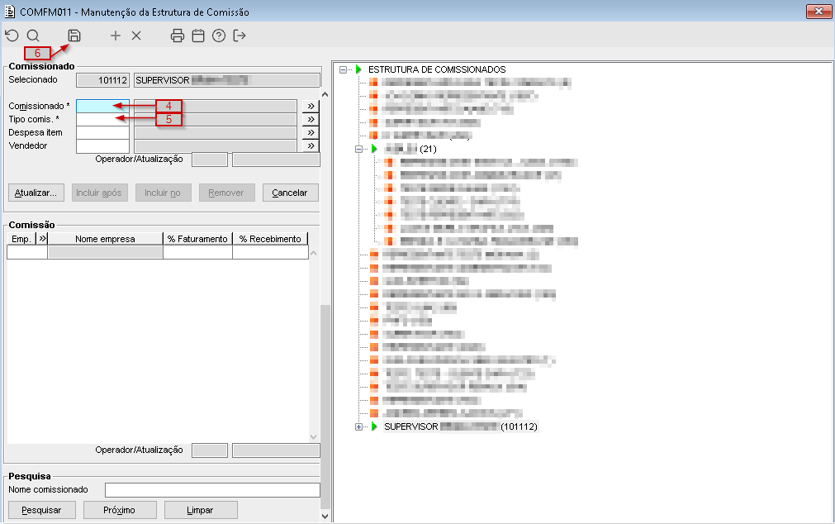This screenshot has height=524, width=835.
Task: Expand the SUPERVISOR (101112) tree node
Action: tap(359, 426)
